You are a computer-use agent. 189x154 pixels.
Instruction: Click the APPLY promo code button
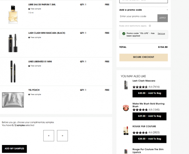tap(163, 18)
